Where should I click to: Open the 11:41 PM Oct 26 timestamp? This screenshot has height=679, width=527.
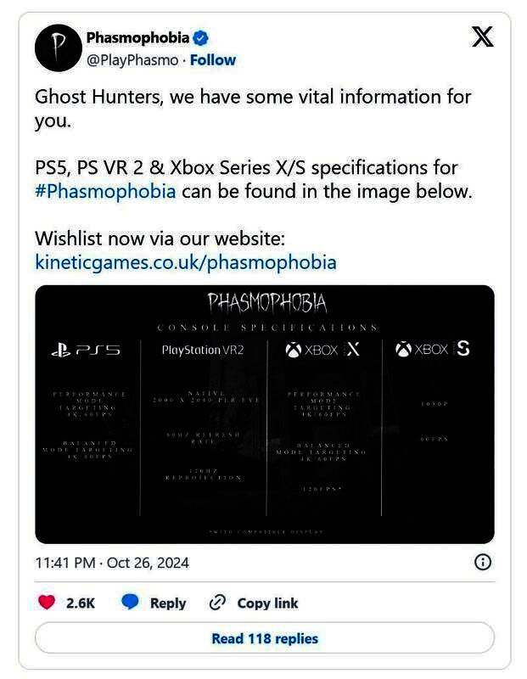coord(112,563)
